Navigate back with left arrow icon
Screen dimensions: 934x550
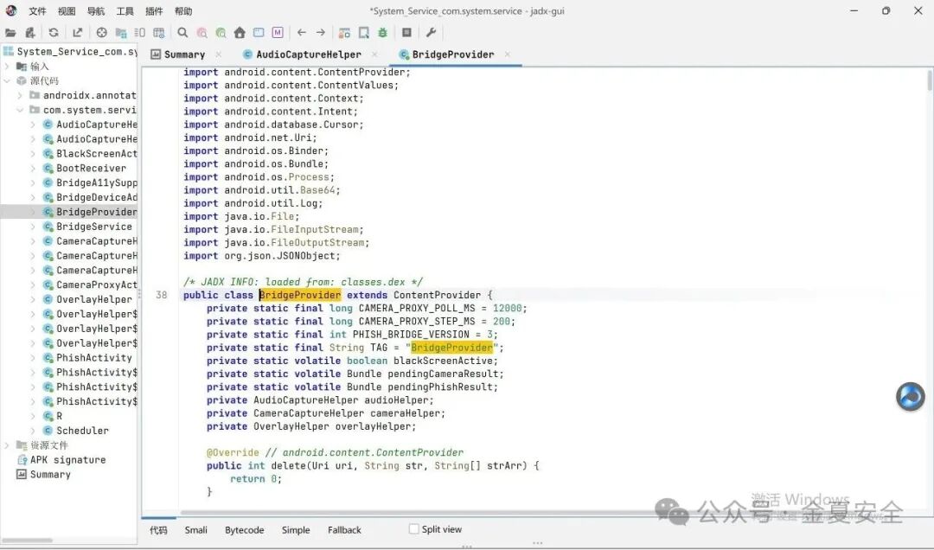click(302, 33)
